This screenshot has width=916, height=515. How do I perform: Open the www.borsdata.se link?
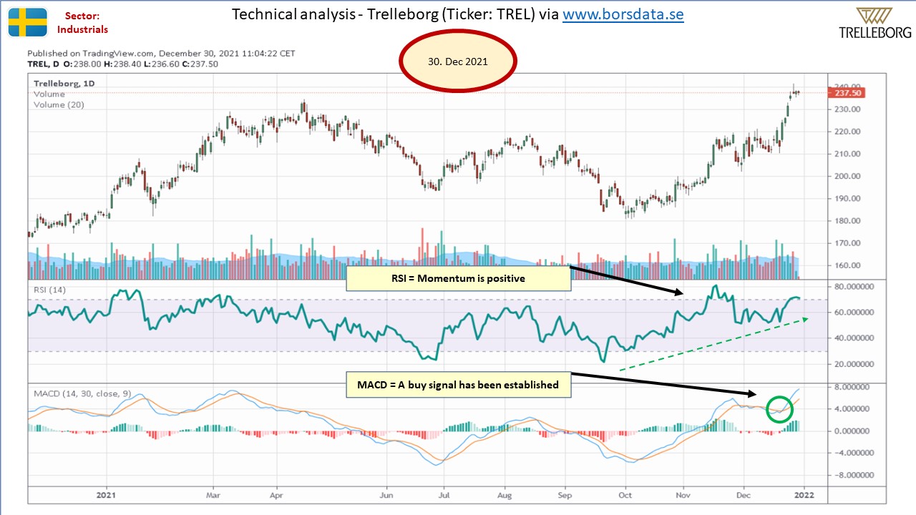[623, 14]
